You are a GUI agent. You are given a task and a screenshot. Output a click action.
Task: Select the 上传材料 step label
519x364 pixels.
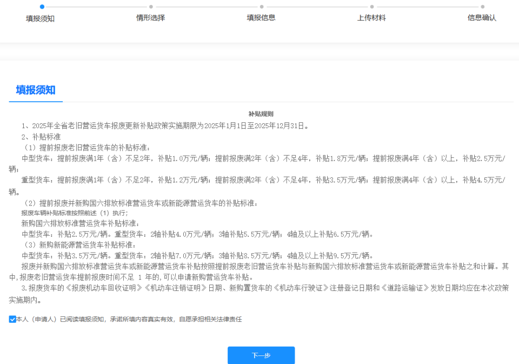[371, 18]
